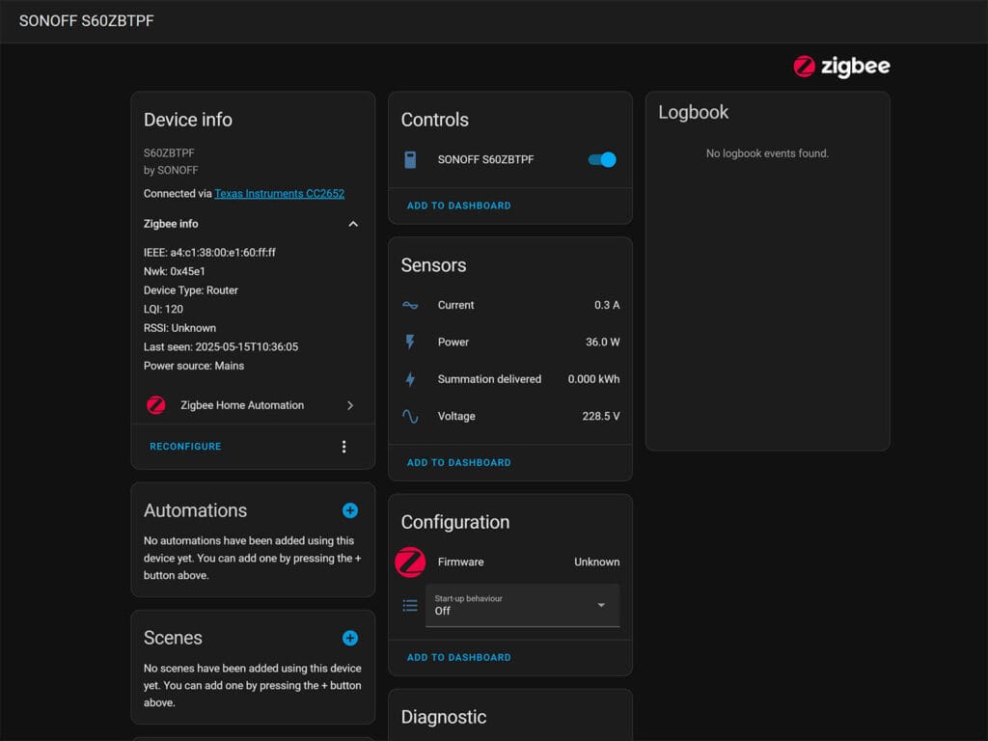Click the LQI: 120 line
Screen dimensions: 988x741
click(x=163, y=310)
